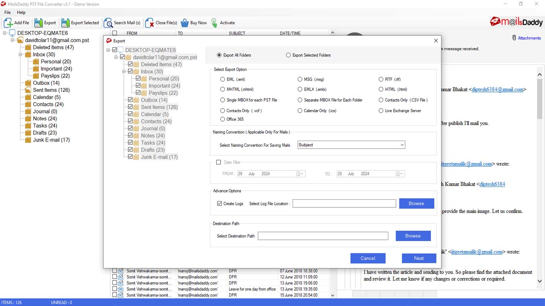Collapse DESKTOP-EQMATE6 root in Export tree

click(109, 50)
